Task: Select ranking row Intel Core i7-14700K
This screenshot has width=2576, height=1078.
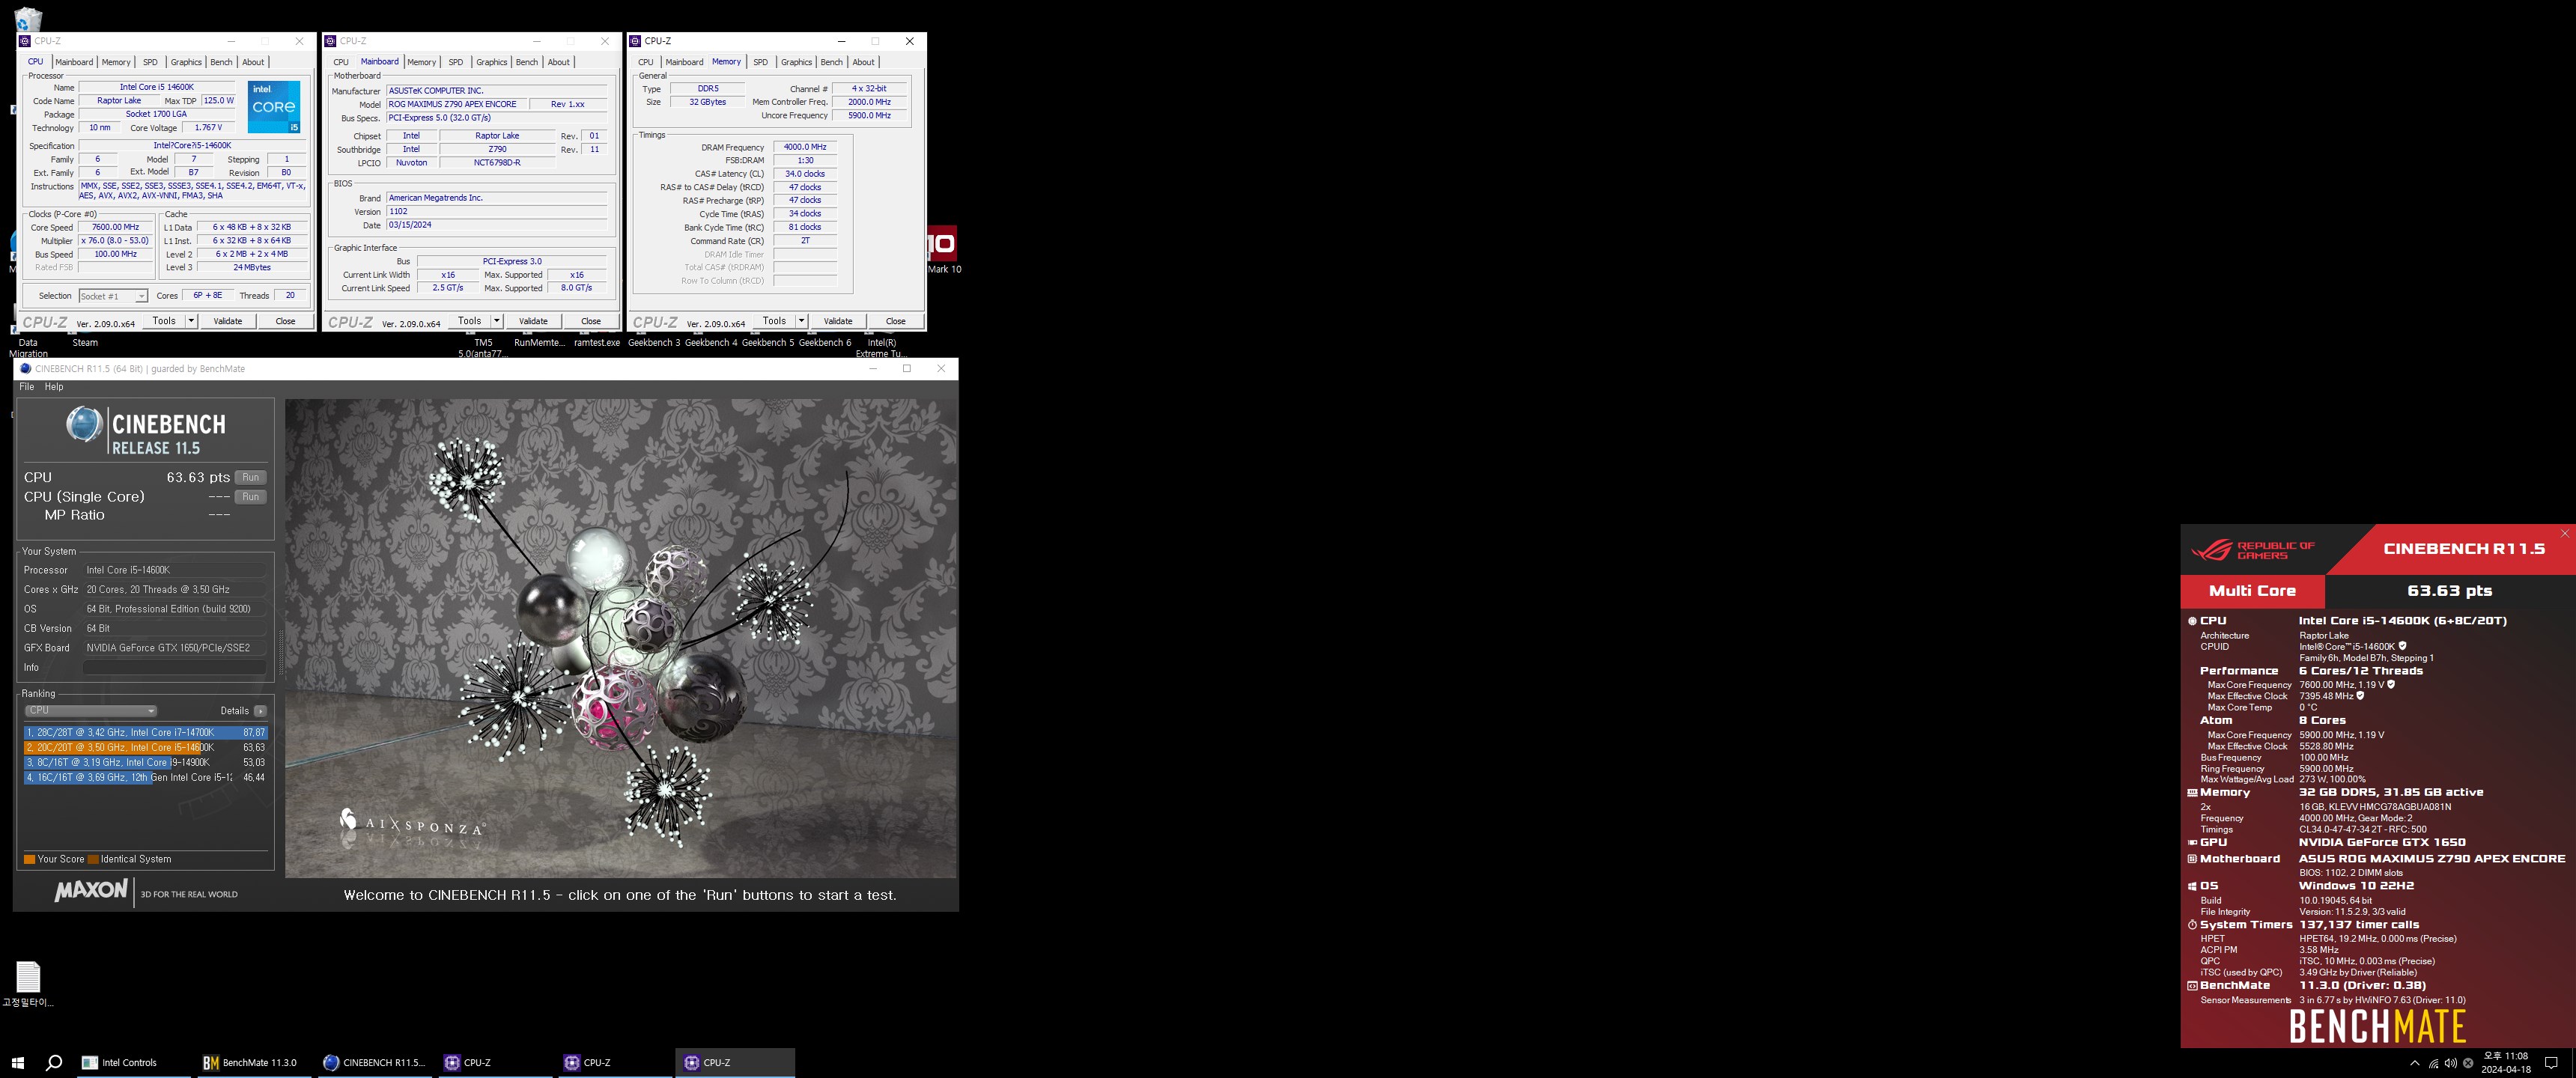Action: [x=146, y=733]
